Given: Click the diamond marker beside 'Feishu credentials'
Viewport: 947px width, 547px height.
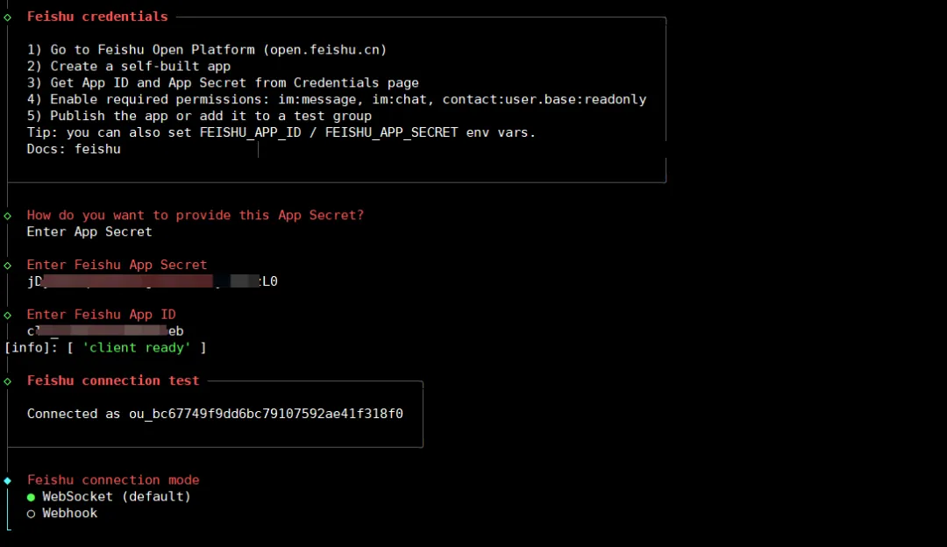Looking at the screenshot, I should coord(8,18).
